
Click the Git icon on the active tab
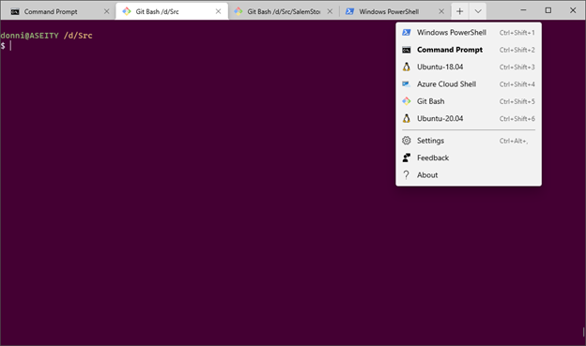pyautogui.click(x=127, y=11)
